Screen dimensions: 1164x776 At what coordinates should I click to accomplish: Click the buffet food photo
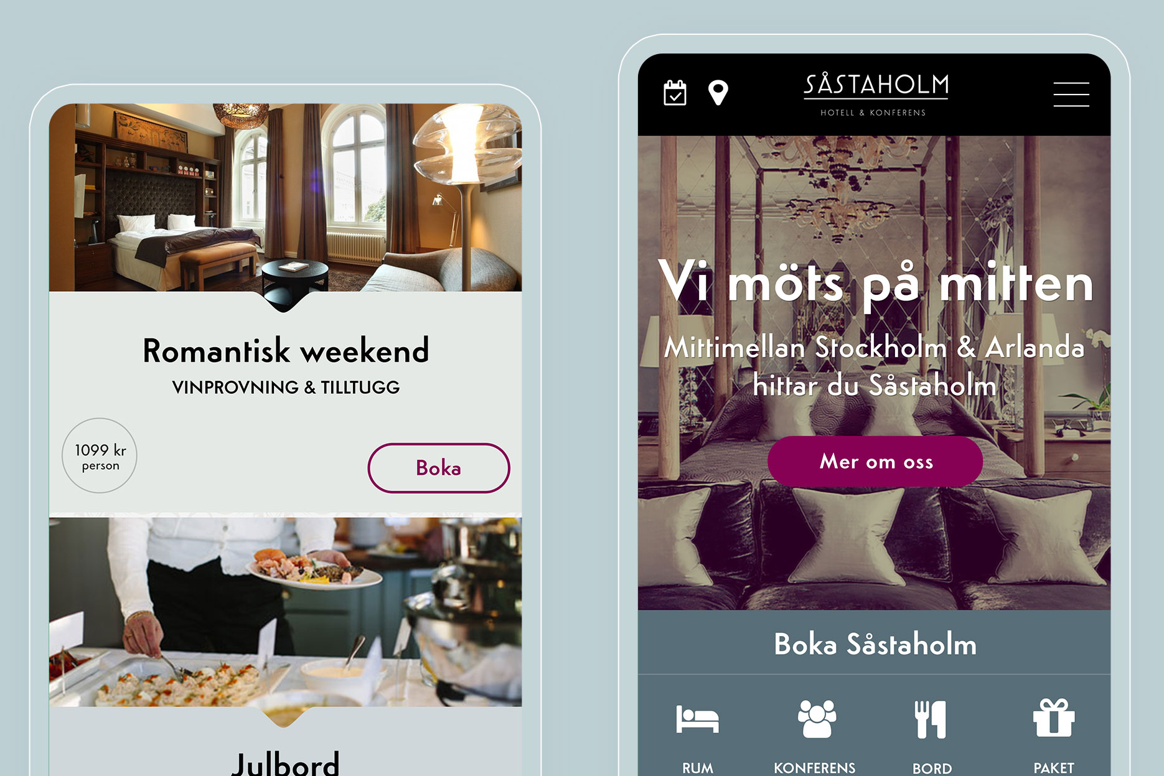285,612
